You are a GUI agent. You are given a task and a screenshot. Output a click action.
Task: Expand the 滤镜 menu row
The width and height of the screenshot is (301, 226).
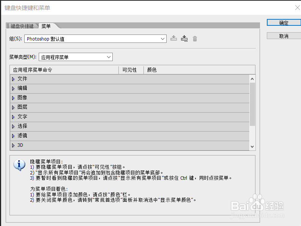tap(13, 136)
